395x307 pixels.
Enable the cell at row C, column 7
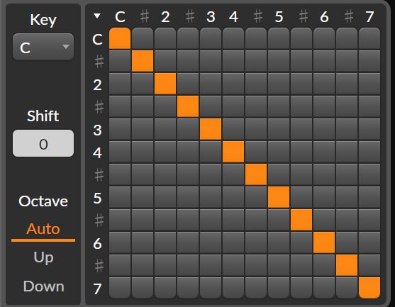[x=369, y=38]
